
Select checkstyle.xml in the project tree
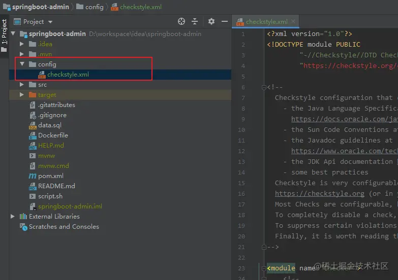click(x=68, y=75)
